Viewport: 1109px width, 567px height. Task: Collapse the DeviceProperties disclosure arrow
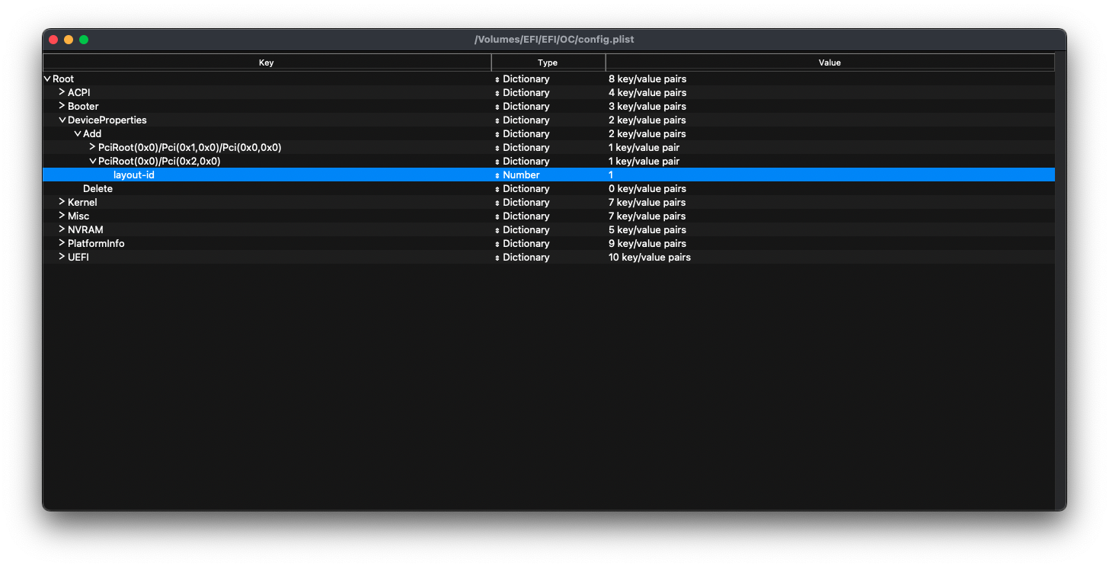(62, 120)
